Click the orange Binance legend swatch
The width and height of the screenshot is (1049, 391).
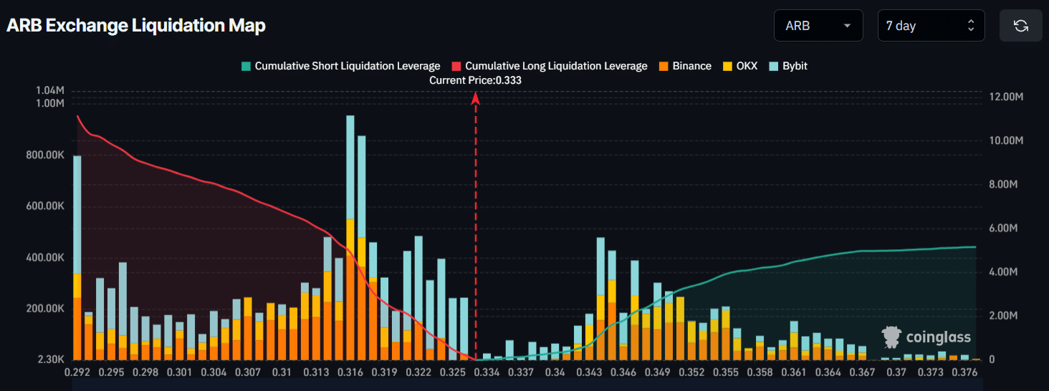pyautogui.click(x=664, y=66)
